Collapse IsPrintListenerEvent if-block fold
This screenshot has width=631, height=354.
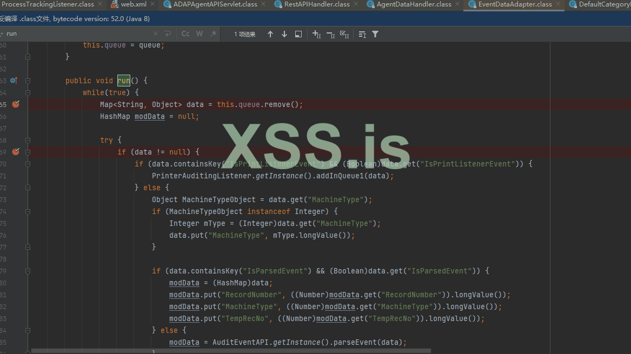click(x=28, y=164)
